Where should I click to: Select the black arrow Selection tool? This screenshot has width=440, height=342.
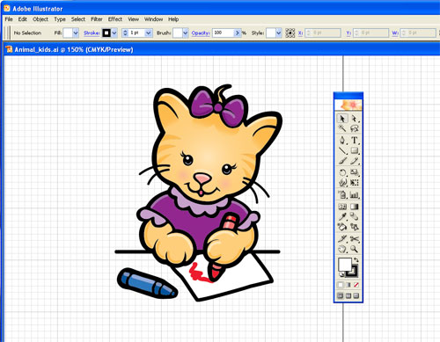(342, 119)
